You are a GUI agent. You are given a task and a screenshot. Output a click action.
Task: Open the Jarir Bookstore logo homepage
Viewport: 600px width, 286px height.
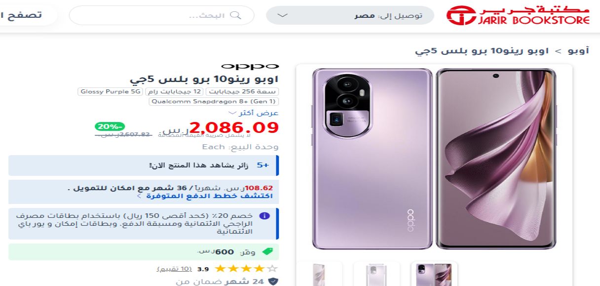[518, 15]
